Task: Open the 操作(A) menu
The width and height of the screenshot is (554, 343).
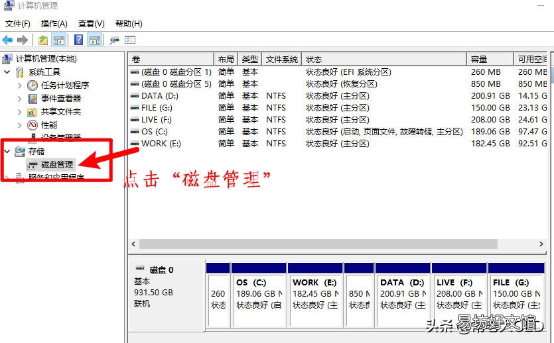Action: tap(54, 24)
